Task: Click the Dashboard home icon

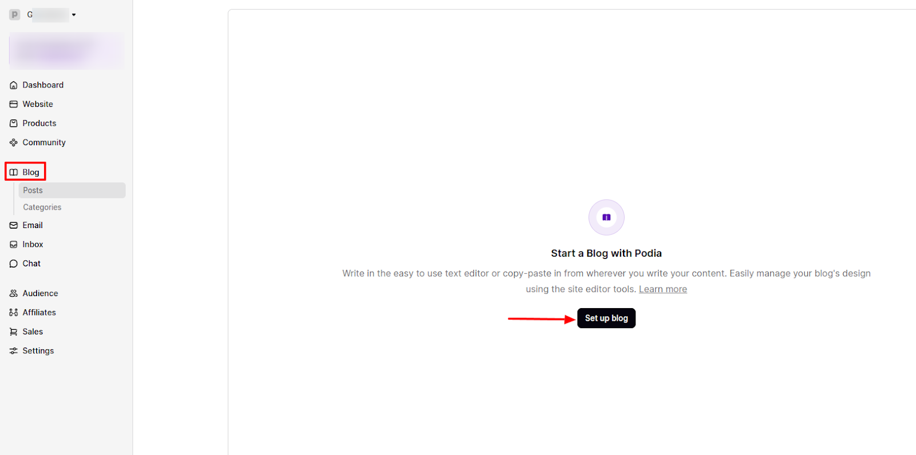Action: 14,85
